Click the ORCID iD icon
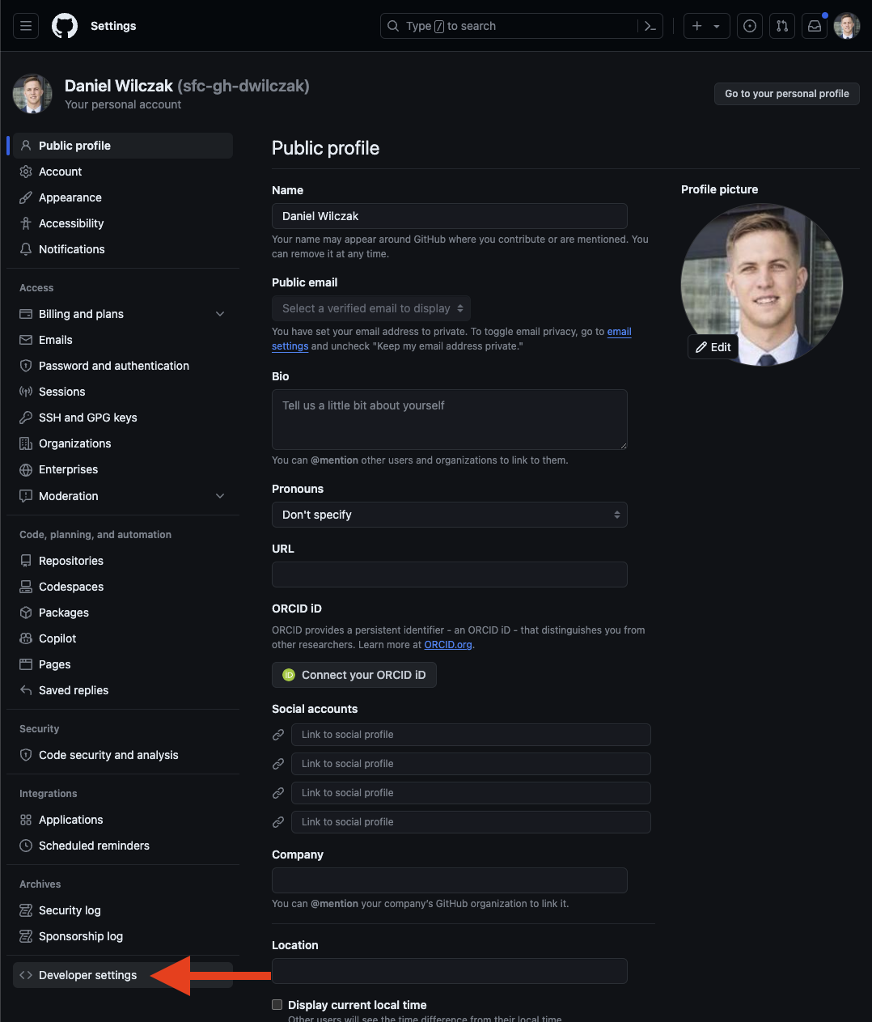The width and height of the screenshot is (872, 1022). (x=289, y=675)
